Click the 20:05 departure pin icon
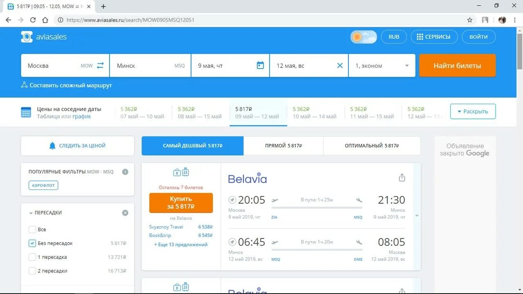The height and width of the screenshot is (294, 523). point(232,200)
